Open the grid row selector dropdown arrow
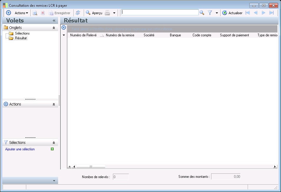 [x=64, y=35]
